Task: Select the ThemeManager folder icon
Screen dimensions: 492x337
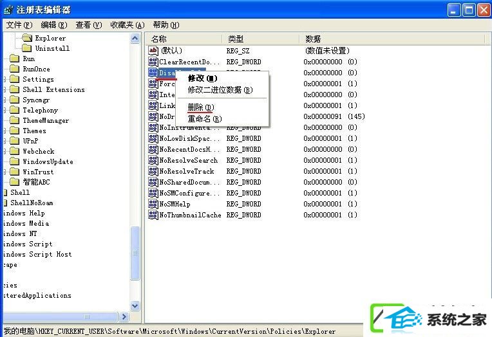Action: (14, 120)
